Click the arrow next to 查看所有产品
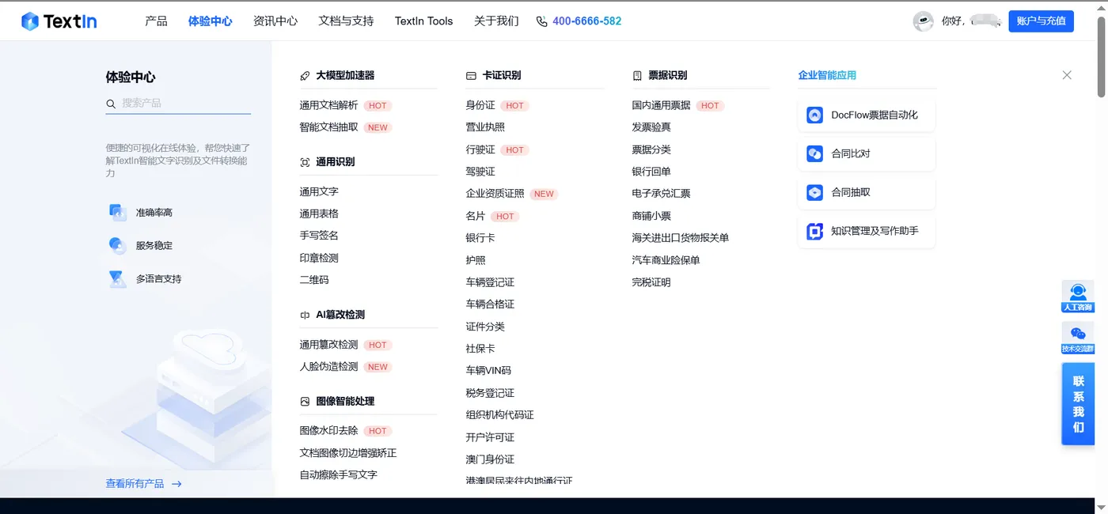 coord(176,484)
